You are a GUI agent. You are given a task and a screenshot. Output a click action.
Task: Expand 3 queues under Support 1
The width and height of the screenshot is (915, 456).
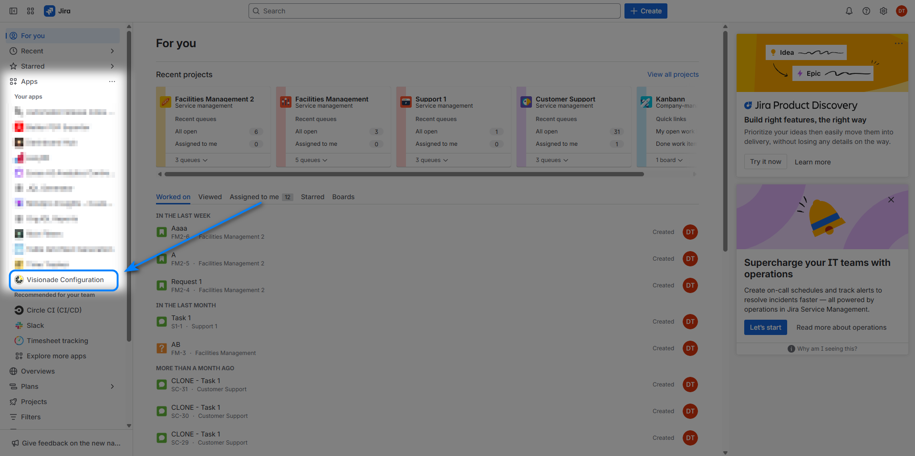432,160
